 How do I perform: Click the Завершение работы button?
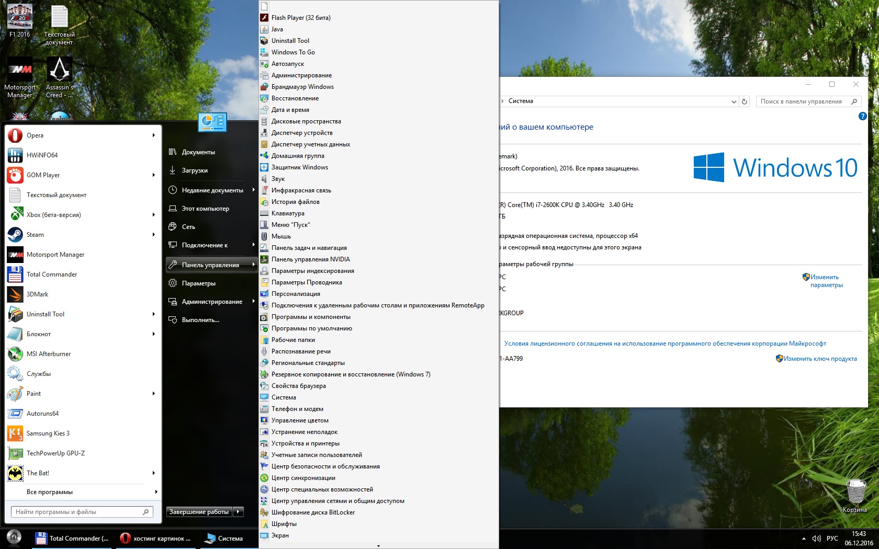pos(199,512)
